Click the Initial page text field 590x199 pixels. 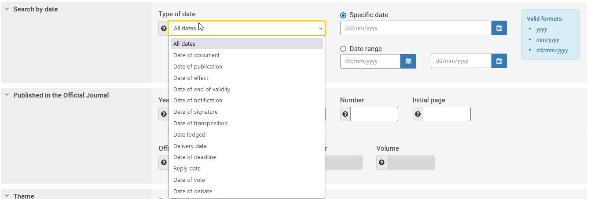click(x=447, y=114)
